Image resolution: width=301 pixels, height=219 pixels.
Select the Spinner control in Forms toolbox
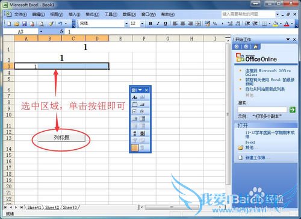[x=142, y=134]
